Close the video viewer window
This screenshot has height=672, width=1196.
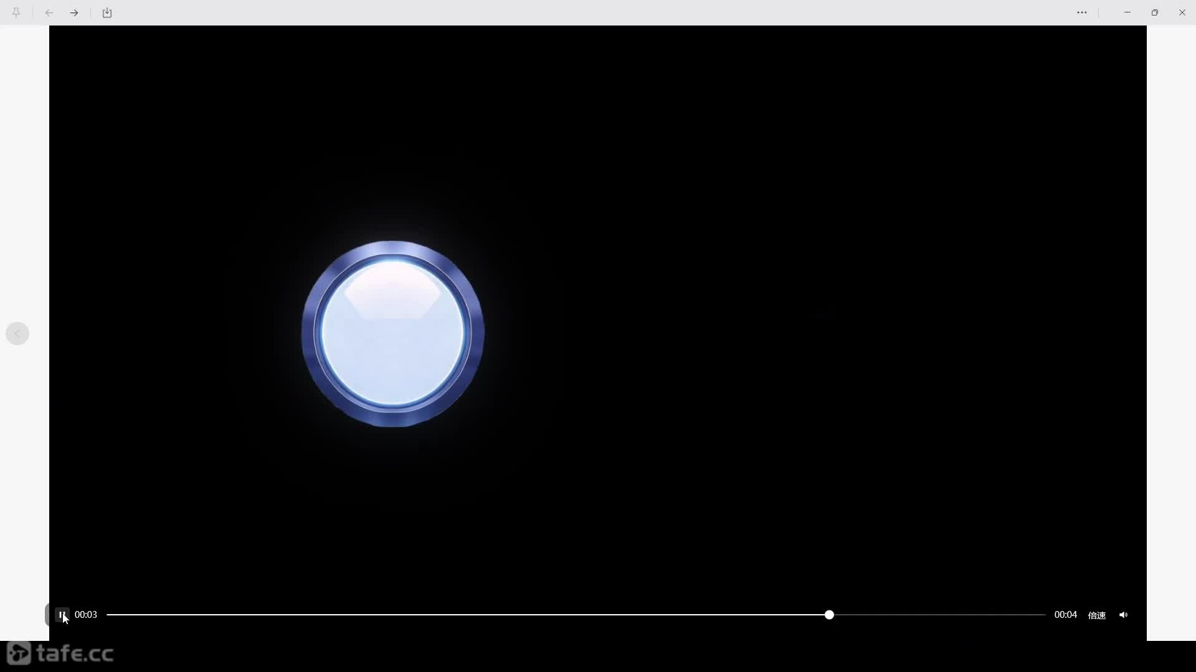[x=1182, y=12]
